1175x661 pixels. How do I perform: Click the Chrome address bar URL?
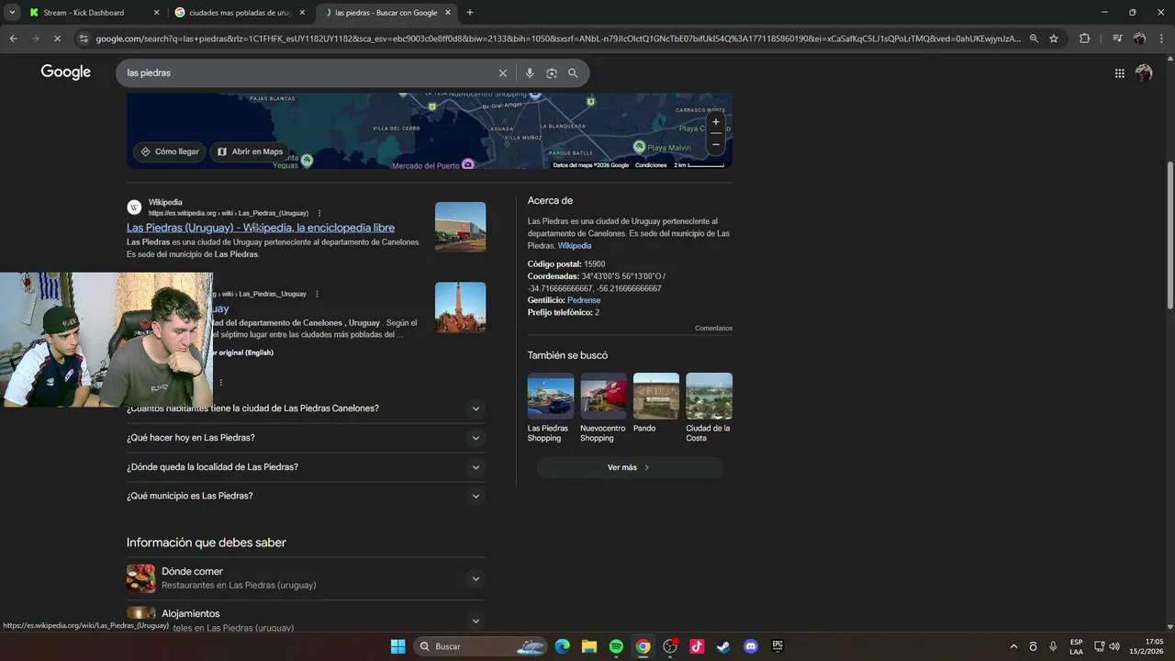(x=557, y=39)
